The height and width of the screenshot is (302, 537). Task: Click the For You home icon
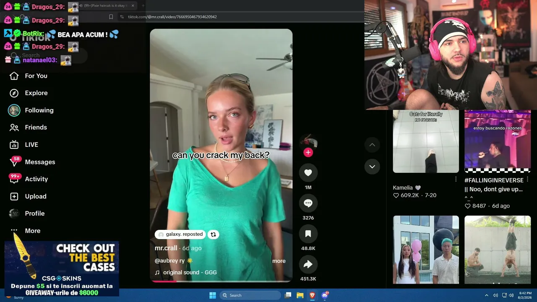(14, 76)
